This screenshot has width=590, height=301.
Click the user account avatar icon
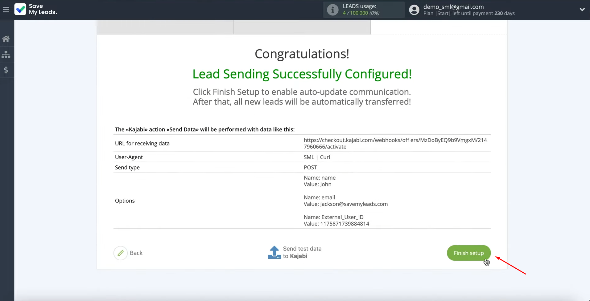click(414, 10)
